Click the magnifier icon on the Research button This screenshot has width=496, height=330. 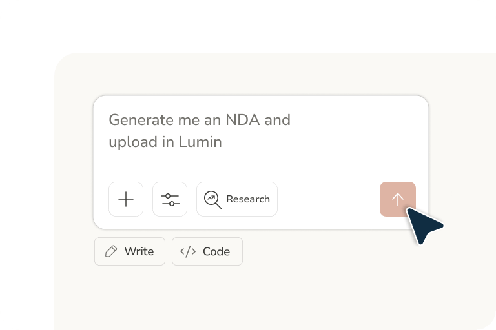212,199
